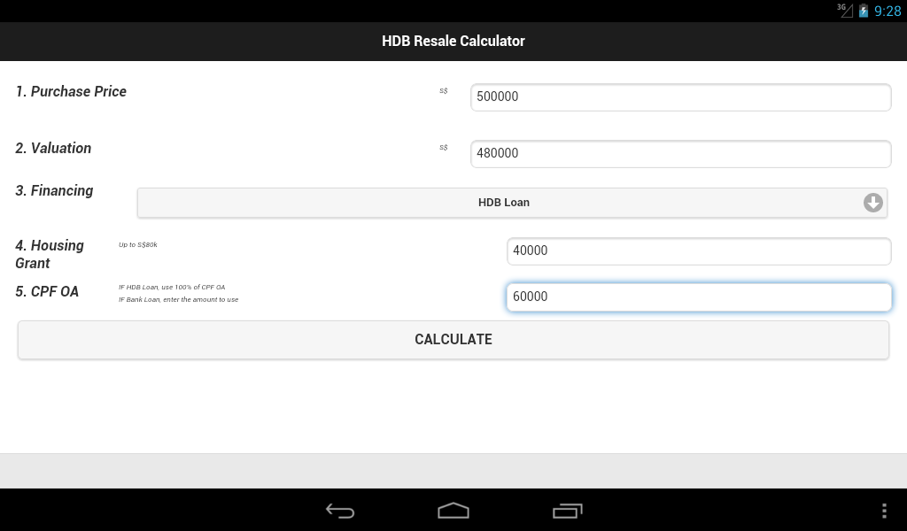Image resolution: width=907 pixels, height=531 pixels.
Task: Click the down-arrow icon on Financing selector
Action: tap(872, 203)
